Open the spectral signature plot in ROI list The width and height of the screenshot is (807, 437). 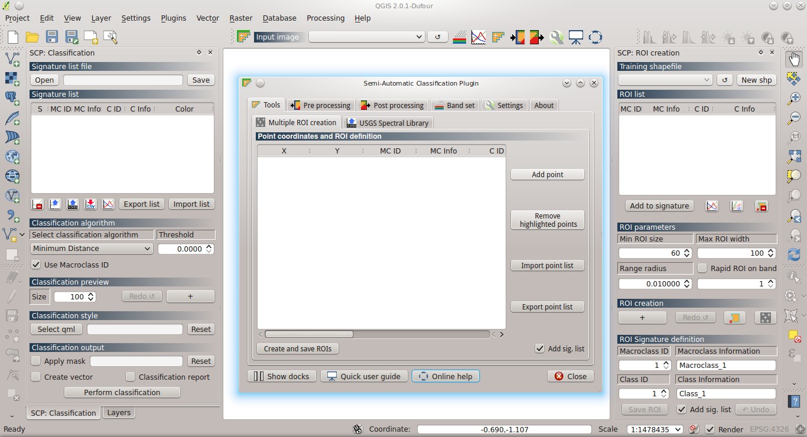[x=711, y=206]
